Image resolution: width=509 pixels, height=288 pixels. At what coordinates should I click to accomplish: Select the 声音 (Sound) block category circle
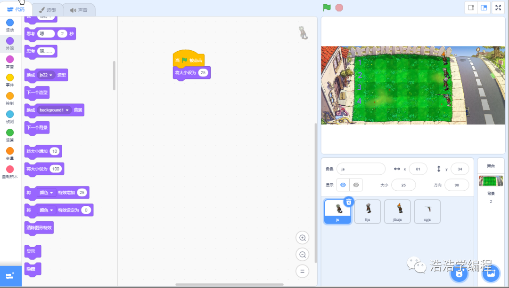10,59
